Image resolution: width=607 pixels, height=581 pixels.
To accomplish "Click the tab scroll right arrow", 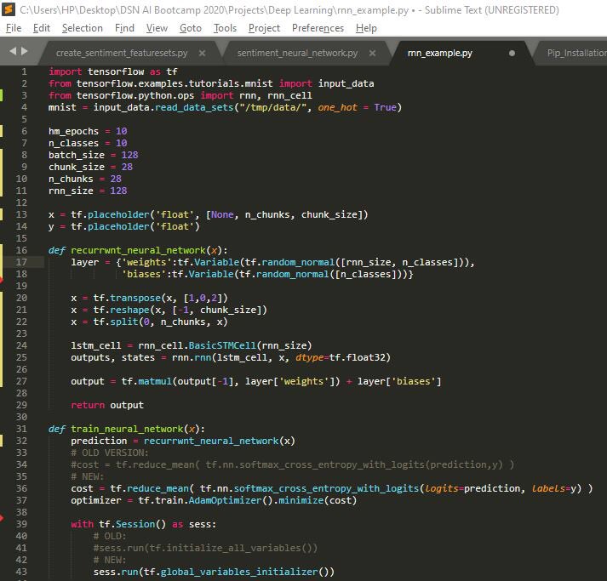I will point(25,51).
